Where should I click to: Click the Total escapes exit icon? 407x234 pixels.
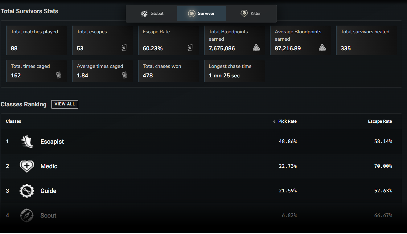(x=124, y=48)
